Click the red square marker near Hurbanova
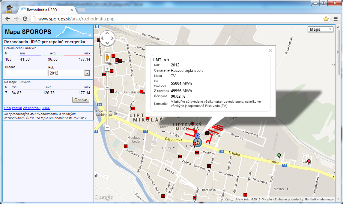 point(98,40)
